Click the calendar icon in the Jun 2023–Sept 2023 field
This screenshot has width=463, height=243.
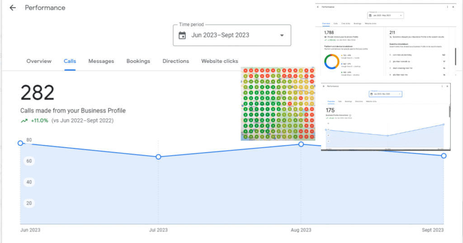pos(182,35)
